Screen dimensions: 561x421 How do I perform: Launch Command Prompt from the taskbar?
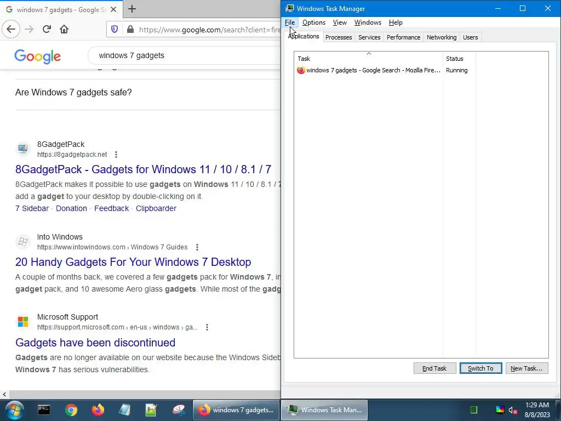click(44, 410)
